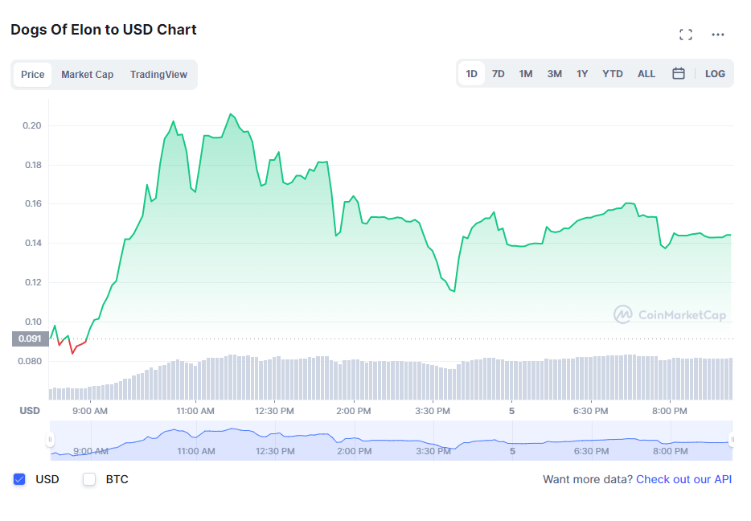Open the Check out our API link
This screenshot has height=521, width=751.
[x=683, y=479]
